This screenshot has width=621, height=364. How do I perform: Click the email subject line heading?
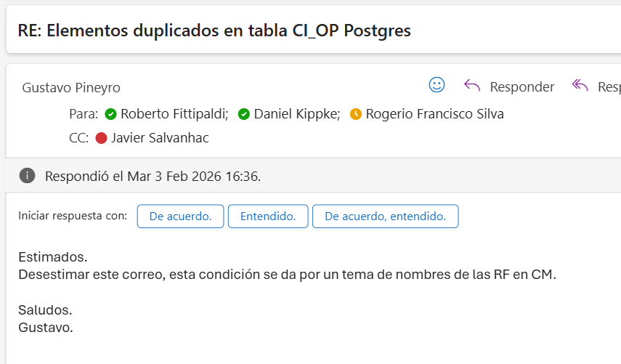(x=214, y=31)
